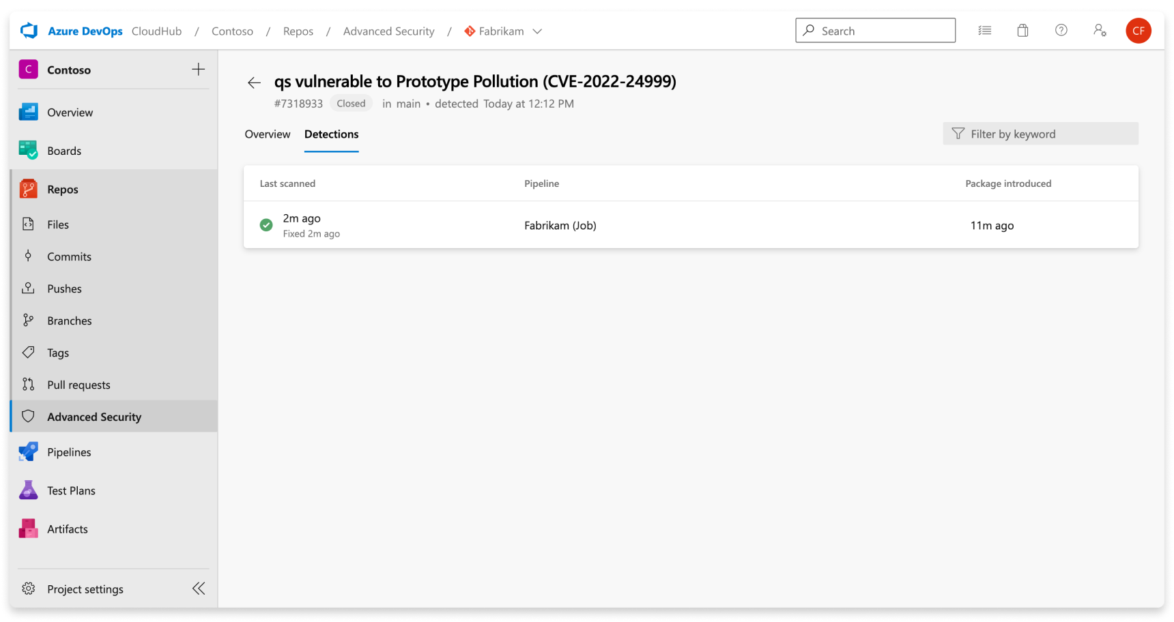Open Boards from the sidebar

(63, 150)
